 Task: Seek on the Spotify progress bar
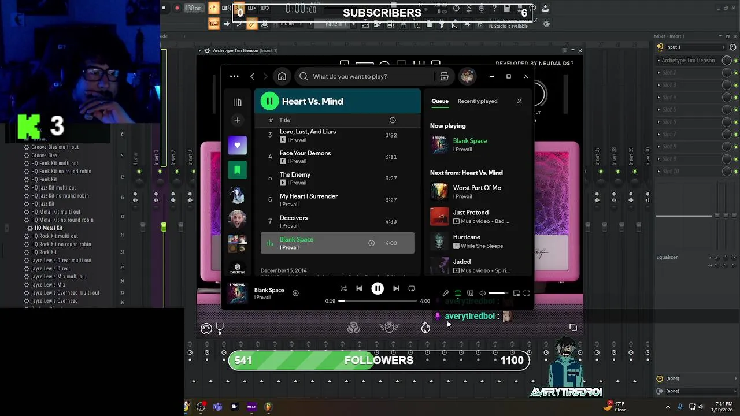(x=378, y=301)
